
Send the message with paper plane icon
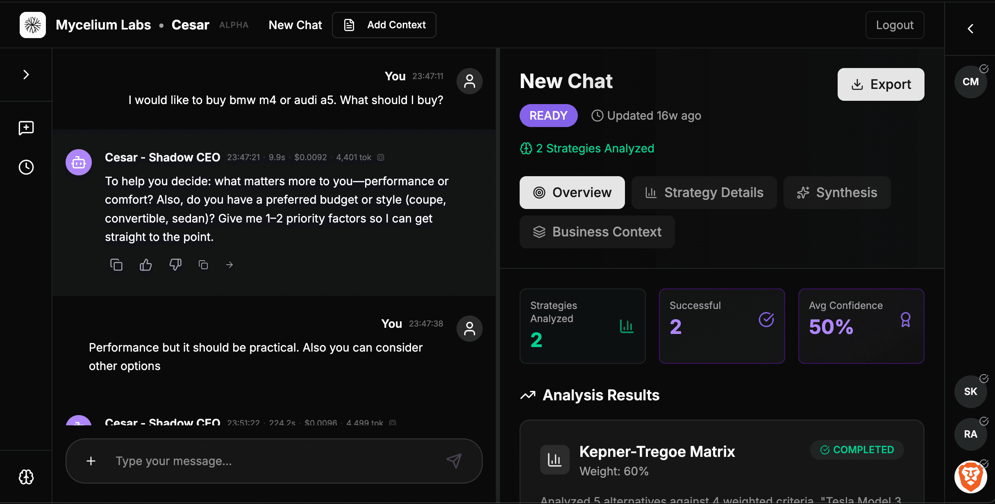pyautogui.click(x=454, y=461)
